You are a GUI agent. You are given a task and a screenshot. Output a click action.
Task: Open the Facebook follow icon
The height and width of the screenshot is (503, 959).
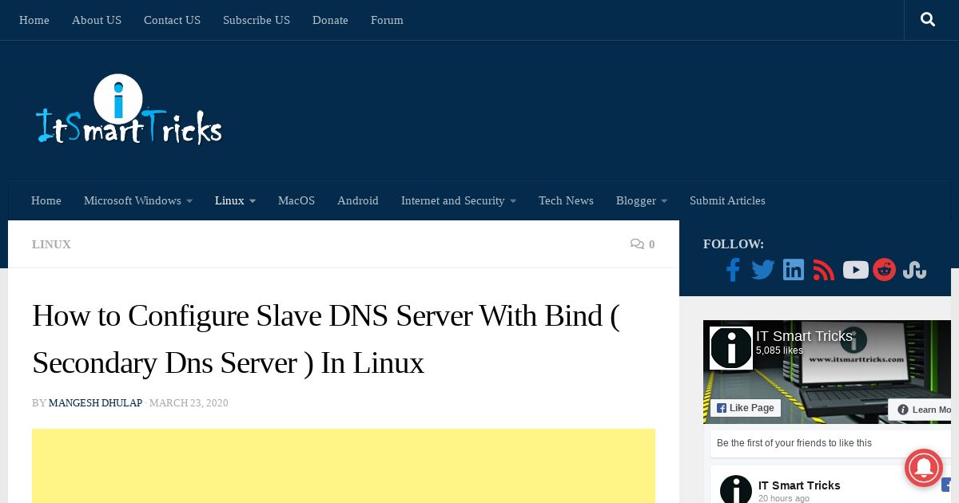(x=733, y=270)
